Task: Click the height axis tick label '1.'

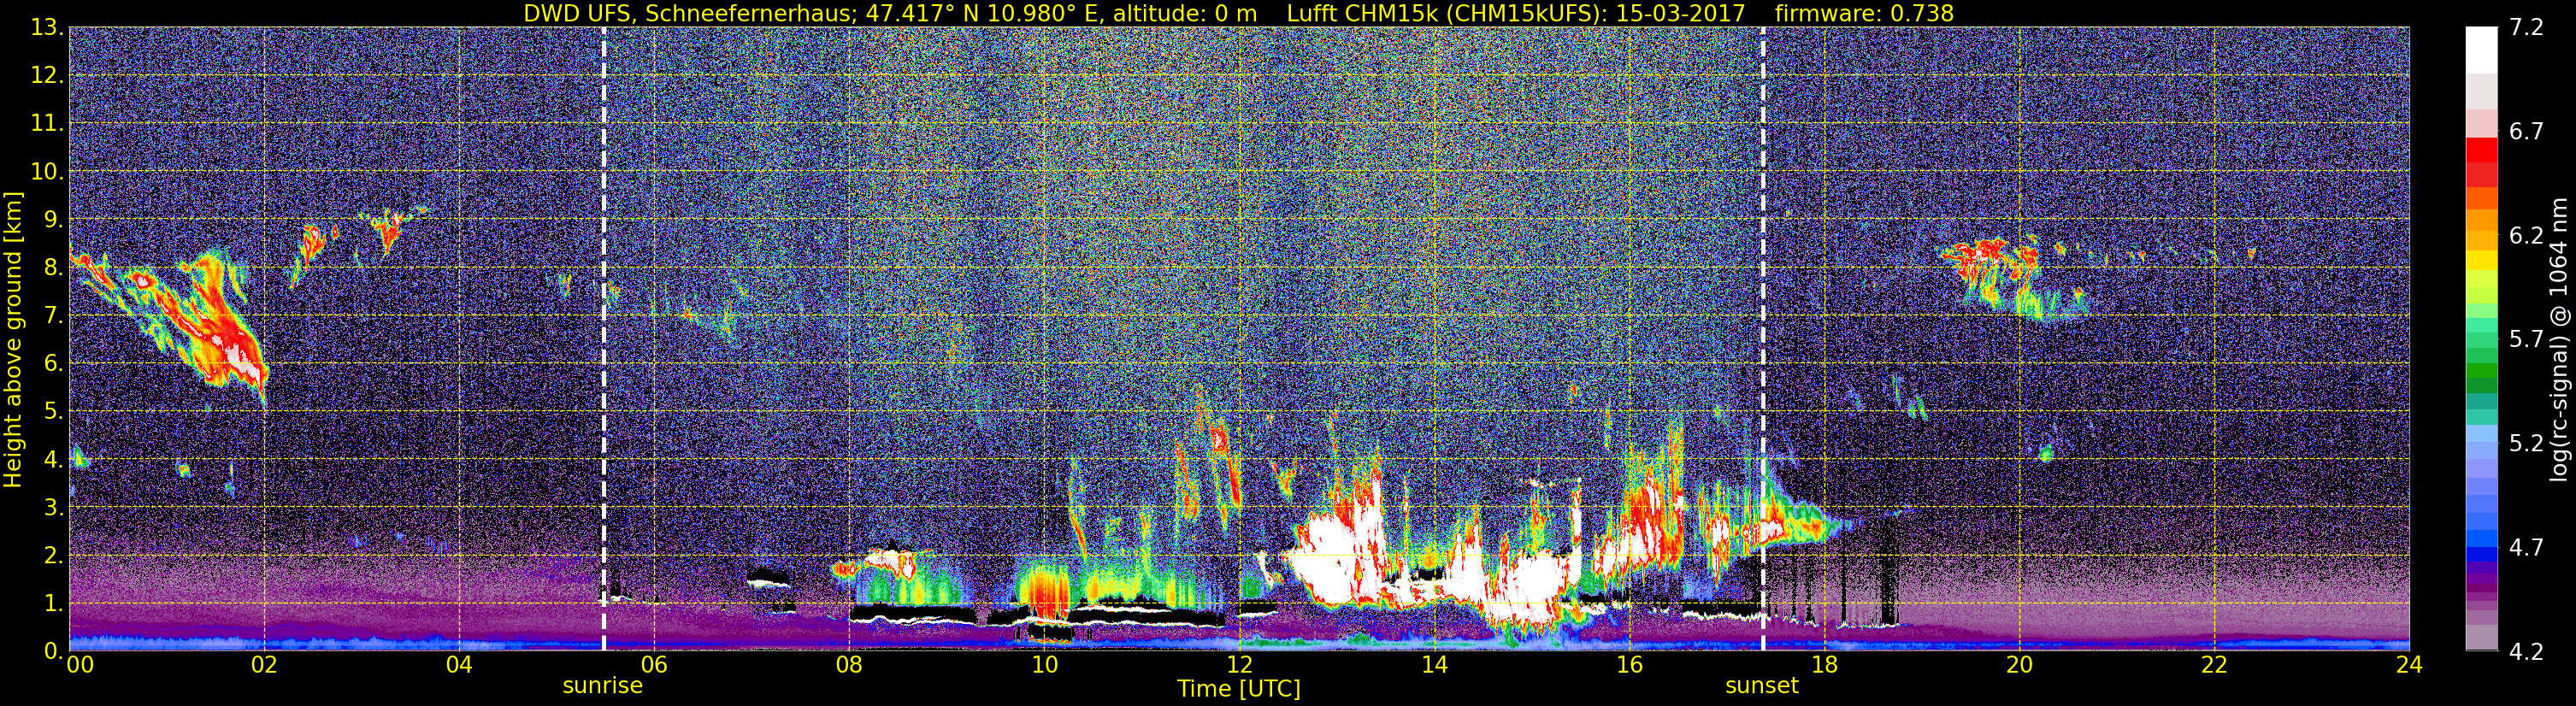Action: click(54, 604)
